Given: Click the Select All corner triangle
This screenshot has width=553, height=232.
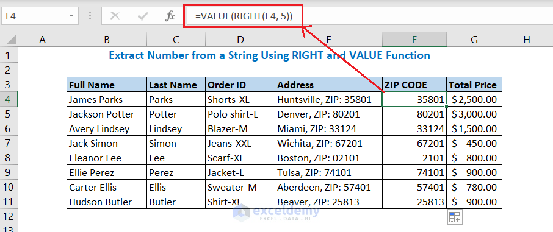Looking at the screenshot, I should click(x=11, y=40).
